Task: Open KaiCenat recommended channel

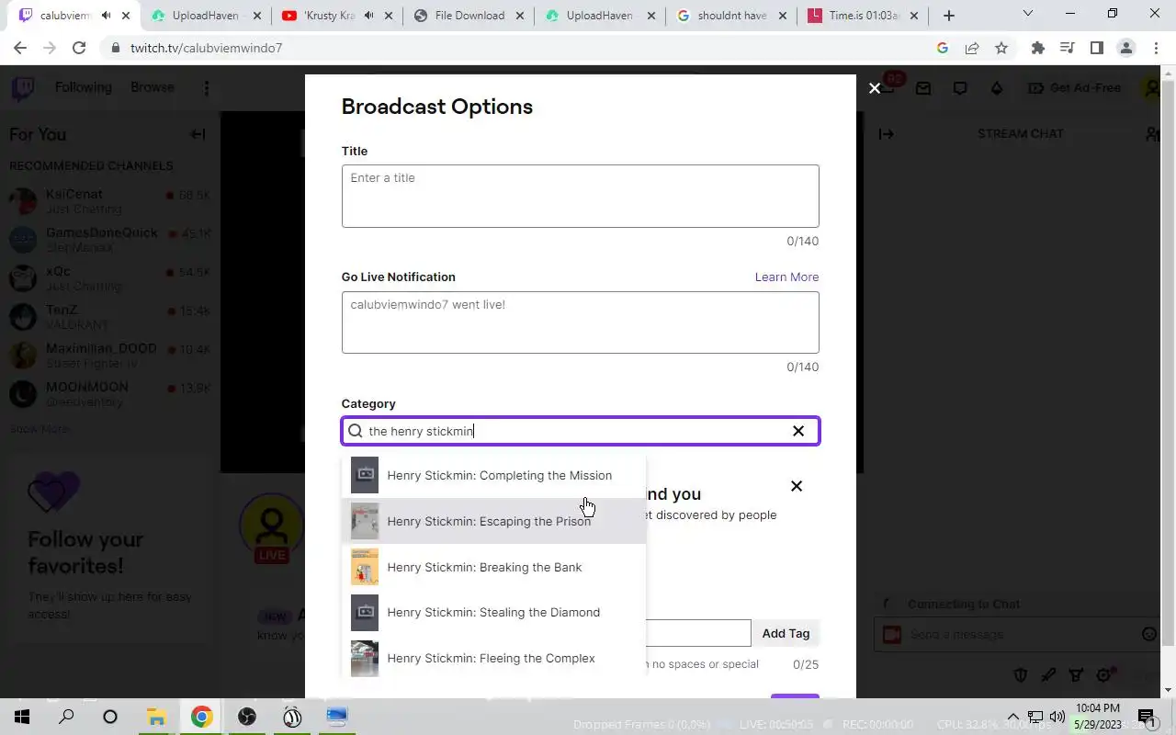Action: pyautogui.click(x=110, y=201)
